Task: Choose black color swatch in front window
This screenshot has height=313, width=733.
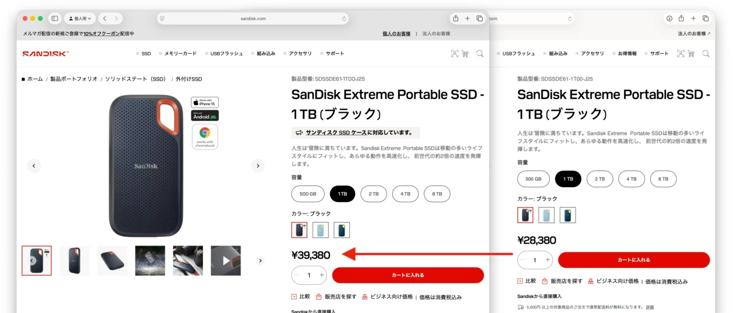Action: (299, 230)
